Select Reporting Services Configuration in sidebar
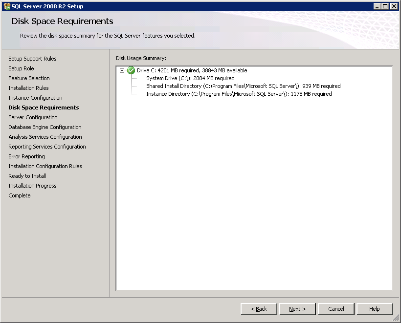The width and height of the screenshot is (401, 323). tap(47, 147)
